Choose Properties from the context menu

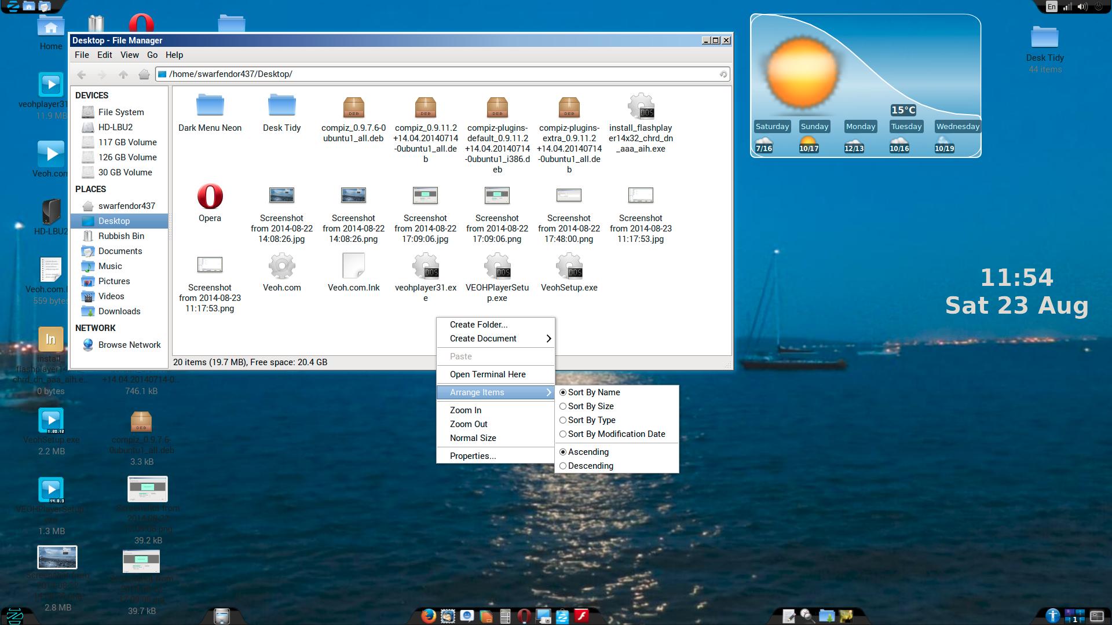point(473,456)
